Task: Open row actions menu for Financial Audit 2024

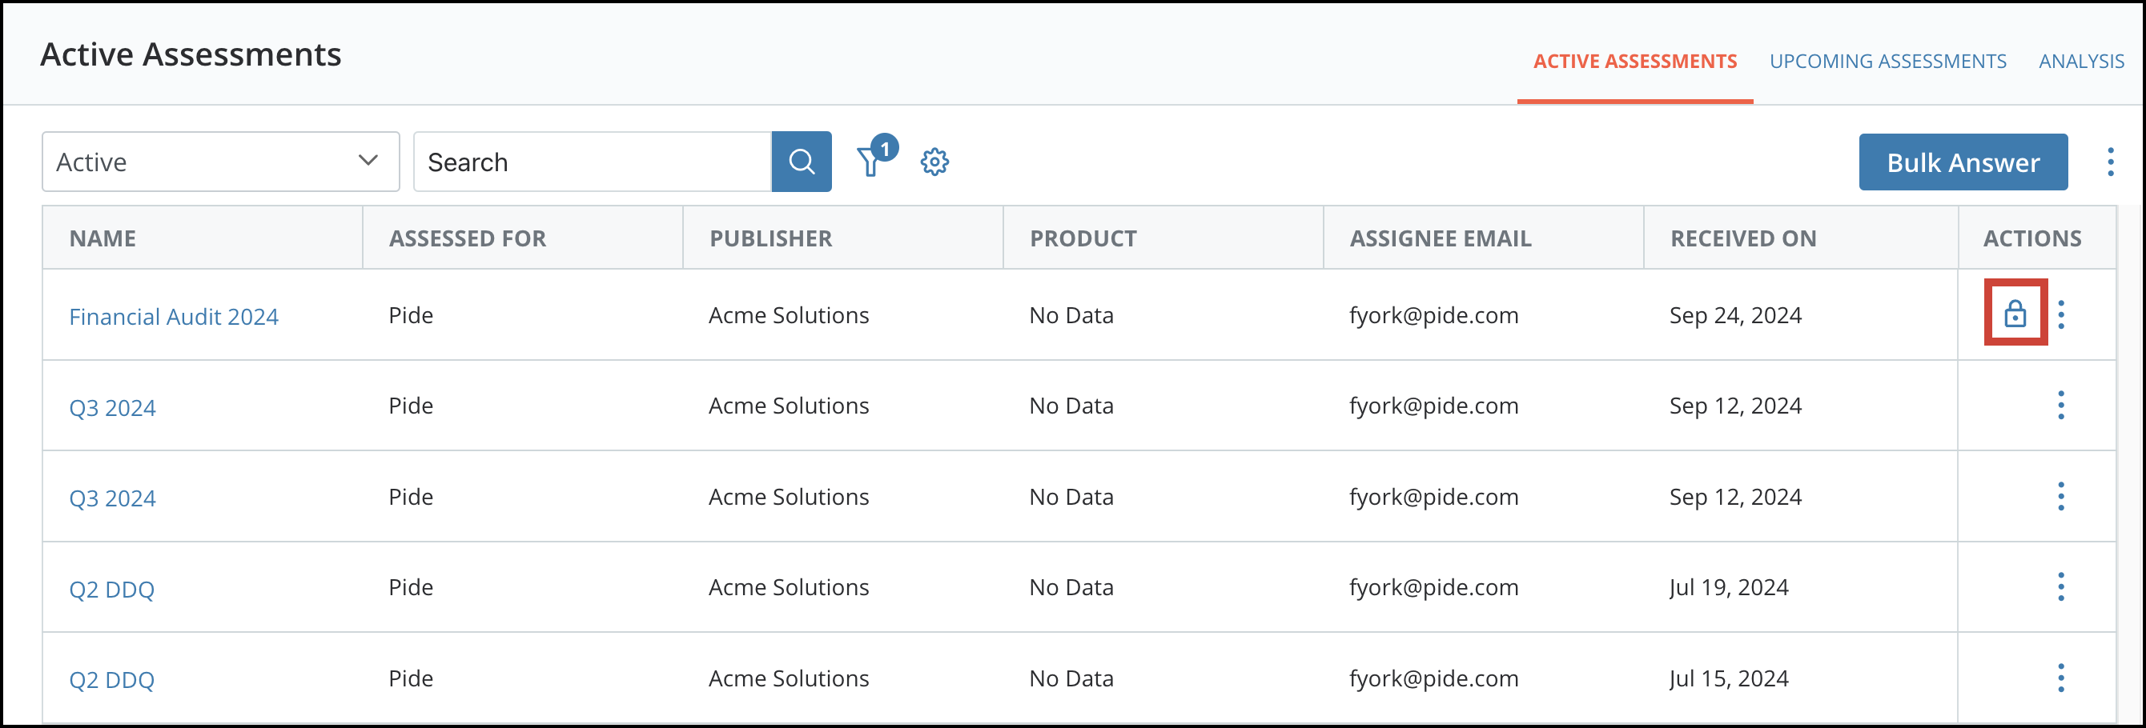Action: [2060, 314]
